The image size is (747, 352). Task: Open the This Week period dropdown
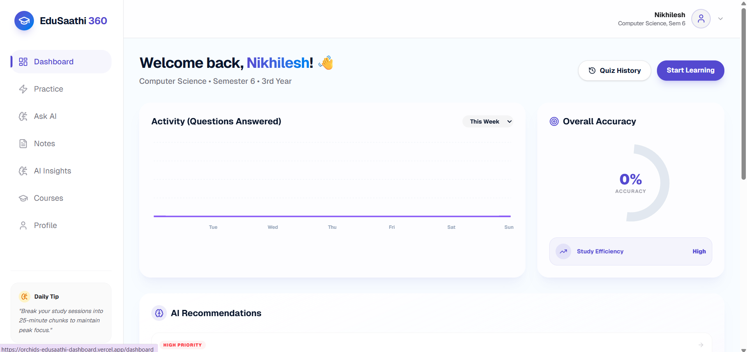coord(488,121)
